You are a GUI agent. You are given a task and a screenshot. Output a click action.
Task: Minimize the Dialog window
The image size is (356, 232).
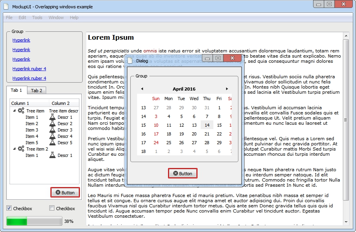[x=207, y=58]
